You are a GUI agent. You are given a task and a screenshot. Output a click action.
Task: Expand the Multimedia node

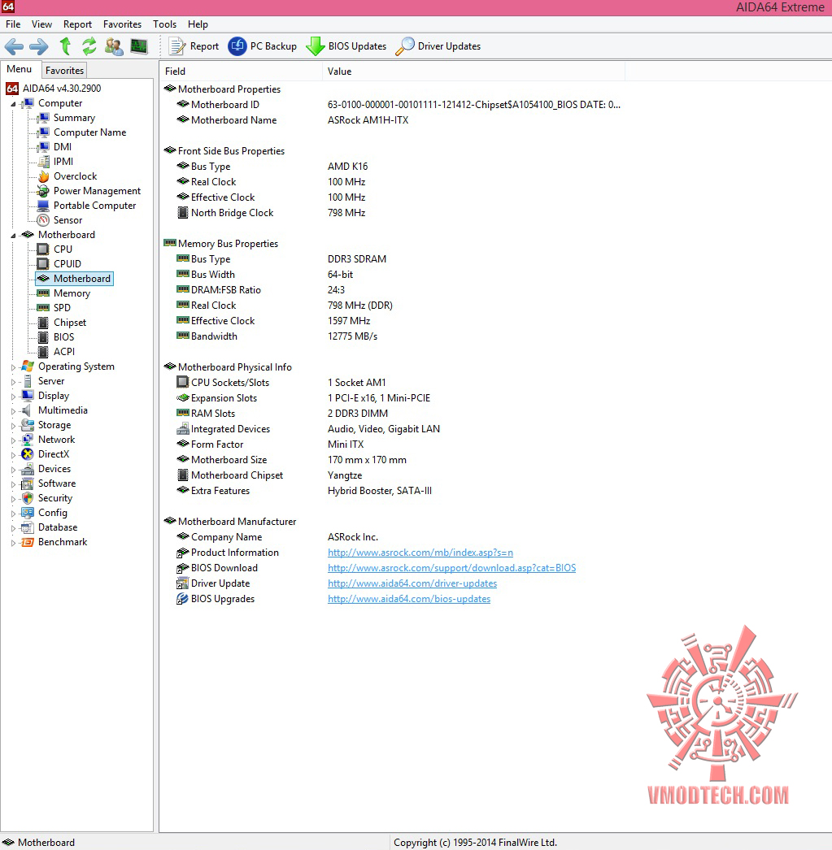coord(13,411)
